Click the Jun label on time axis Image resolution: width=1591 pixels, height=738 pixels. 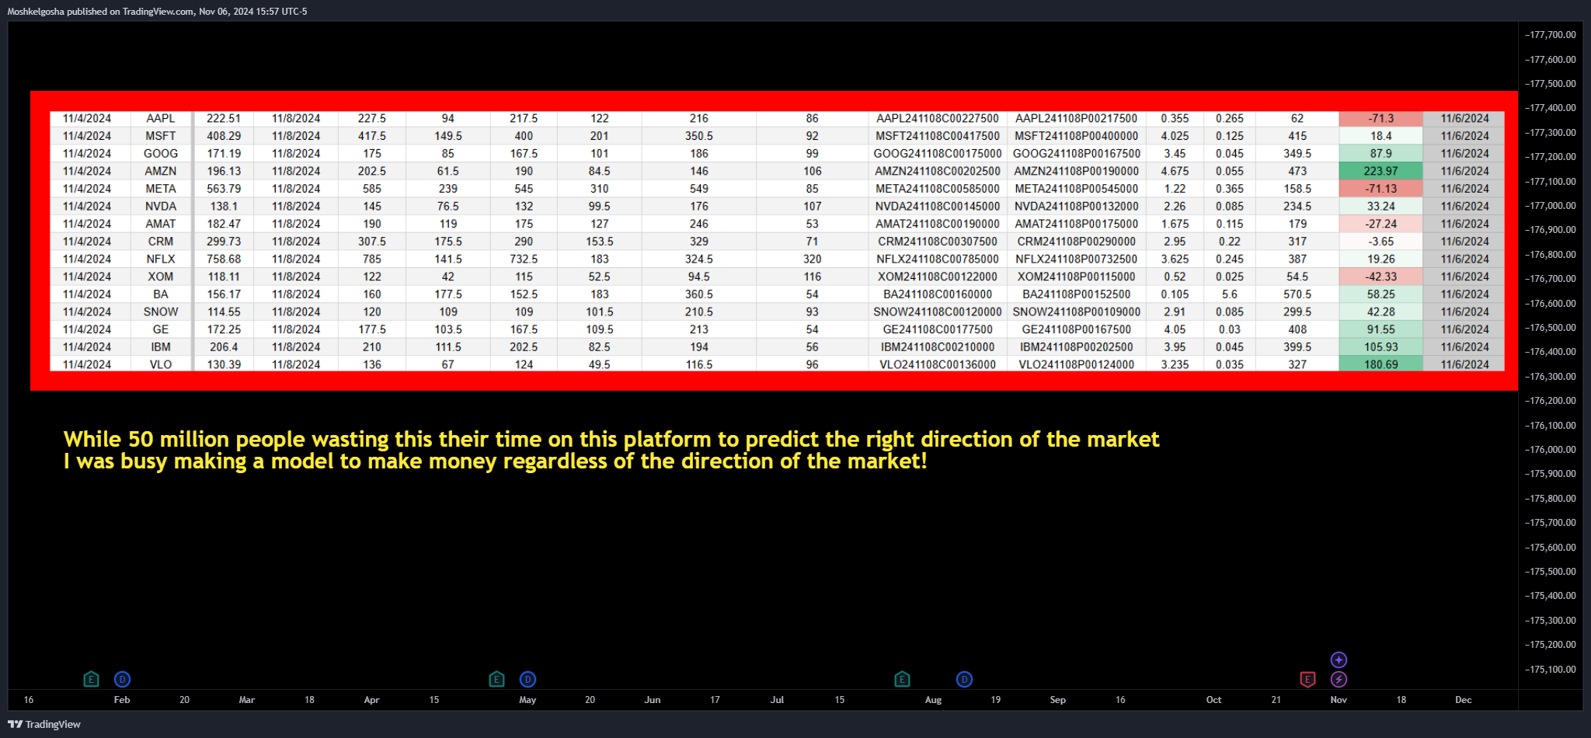click(x=653, y=700)
